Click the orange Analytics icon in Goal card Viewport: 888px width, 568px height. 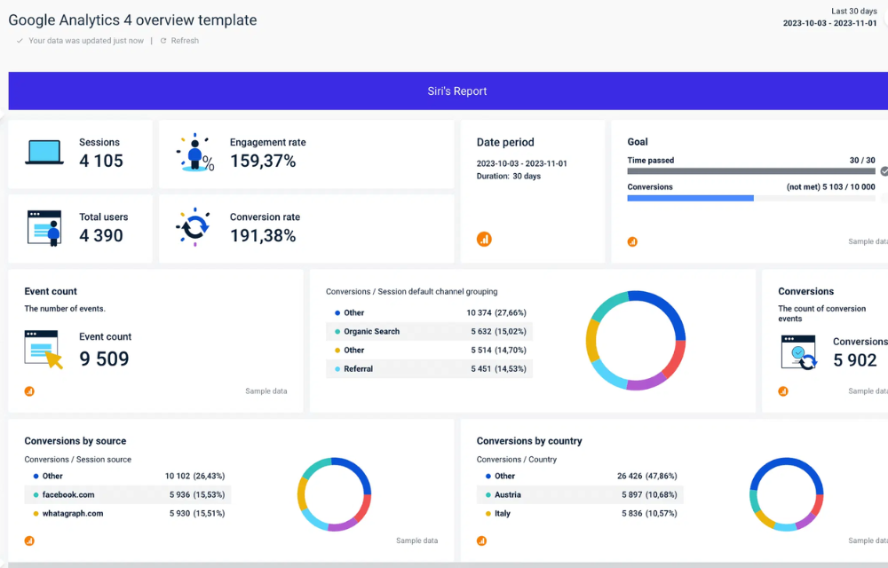(x=633, y=241)
